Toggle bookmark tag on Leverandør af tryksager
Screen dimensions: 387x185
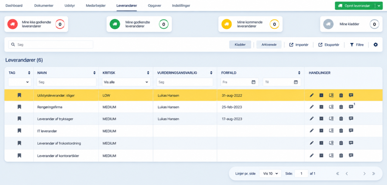[19, 119]
